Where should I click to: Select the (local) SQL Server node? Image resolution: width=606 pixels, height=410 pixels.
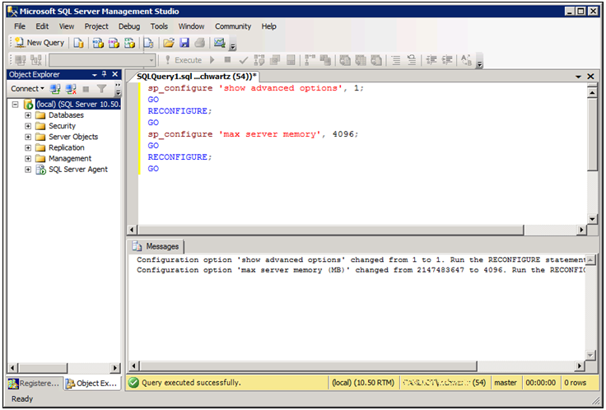point(77,105)
